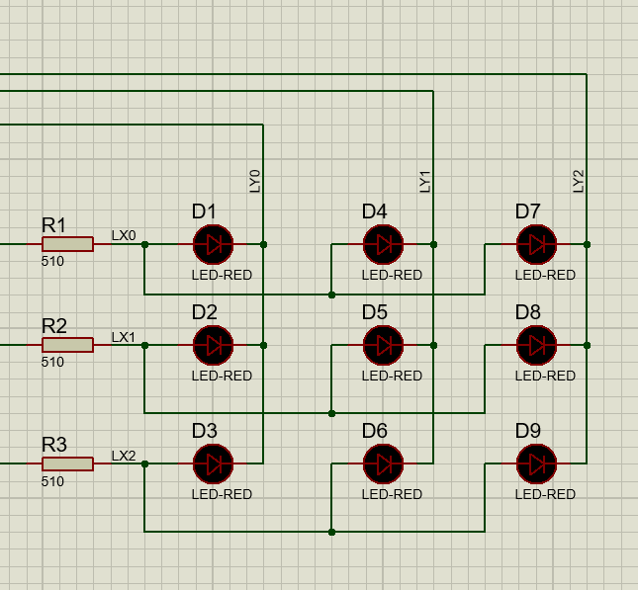This screenshot has width=638, height=590.
Task: Click the D2 reference label
Action: click(x=204, y=312)
